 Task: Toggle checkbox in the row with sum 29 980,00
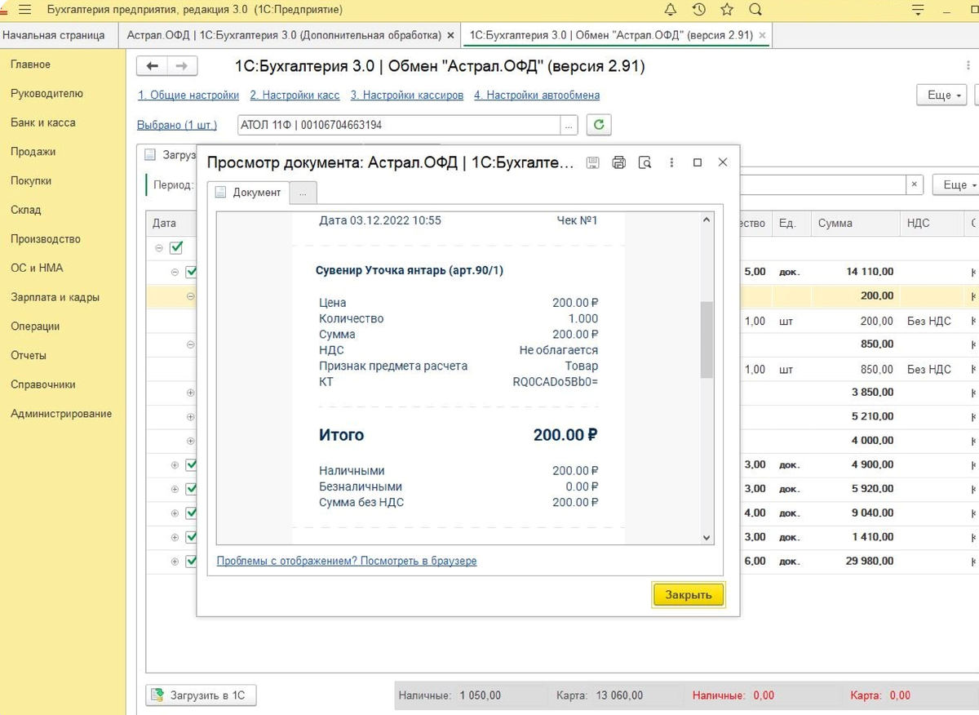pyautogui.click(x=192, y=562)
